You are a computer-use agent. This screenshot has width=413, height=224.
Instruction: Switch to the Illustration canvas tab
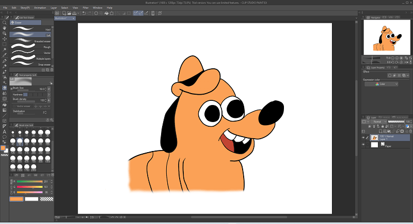(65, 18)
